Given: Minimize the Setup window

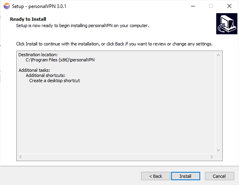Looking at the screenshot, I should point(193,6).
